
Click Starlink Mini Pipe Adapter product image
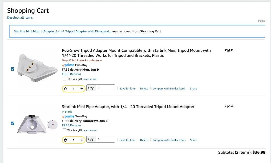coord(37,124)
